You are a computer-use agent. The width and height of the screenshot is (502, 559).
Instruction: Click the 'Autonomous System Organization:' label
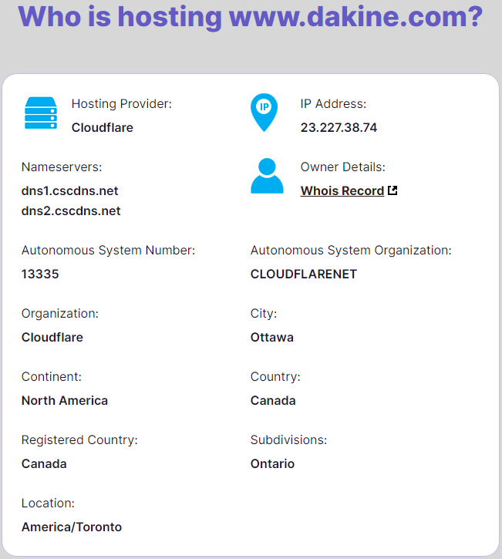351,251
